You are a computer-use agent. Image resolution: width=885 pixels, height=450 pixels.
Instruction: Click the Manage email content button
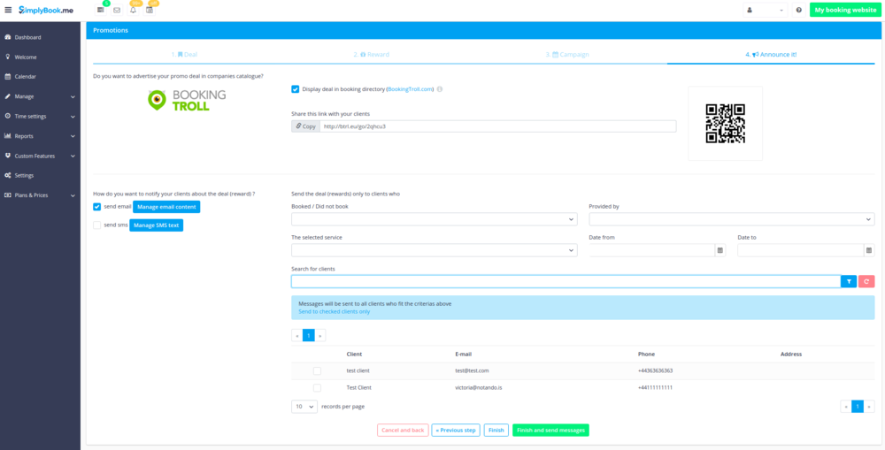pyautogui.click(x=166, y=207)
